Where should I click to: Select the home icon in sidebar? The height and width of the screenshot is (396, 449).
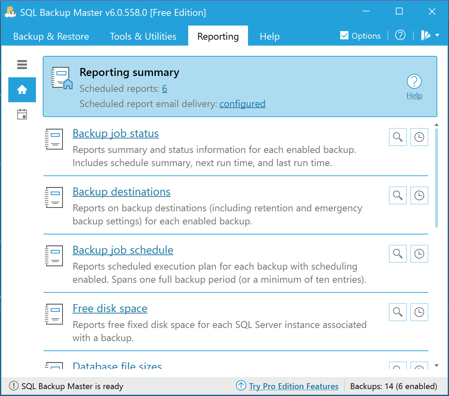point(22,90)
